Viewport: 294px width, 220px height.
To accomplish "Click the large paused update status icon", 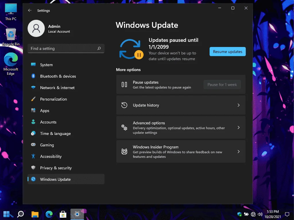I will (131, 49).
